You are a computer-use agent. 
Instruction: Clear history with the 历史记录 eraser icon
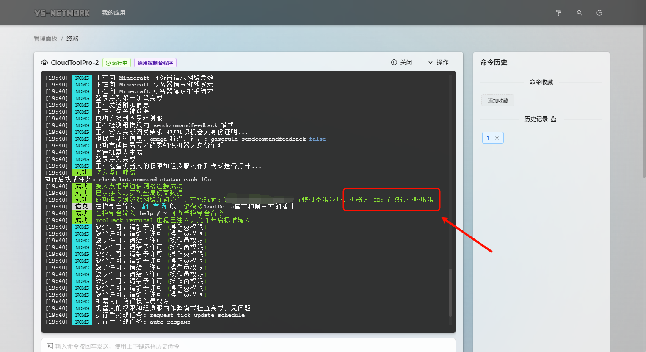553,119
